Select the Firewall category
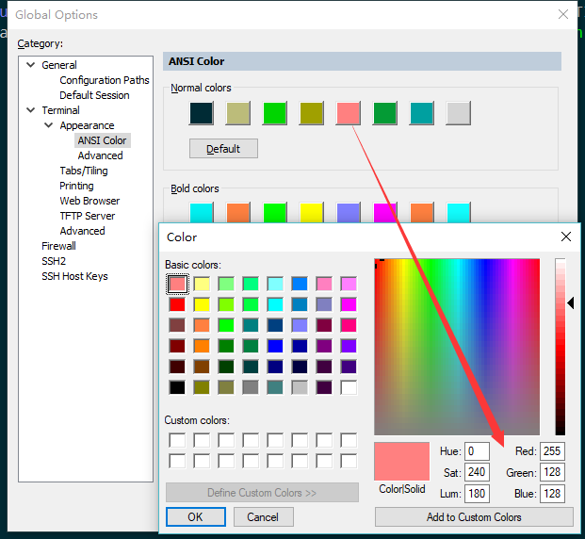This screenshot has height=539, width=585. 58,246
